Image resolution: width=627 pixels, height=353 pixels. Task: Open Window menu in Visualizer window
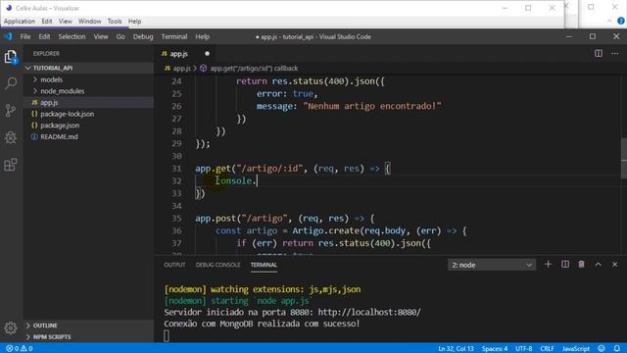pos(89,22)
